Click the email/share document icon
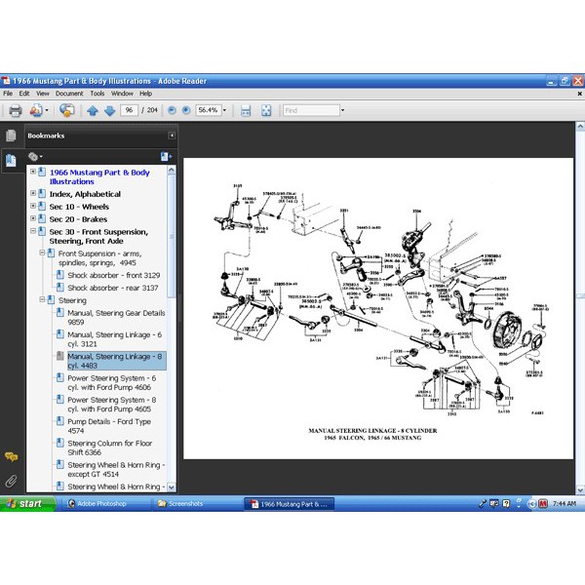This screenshot has width=585, height=585. 36,110
